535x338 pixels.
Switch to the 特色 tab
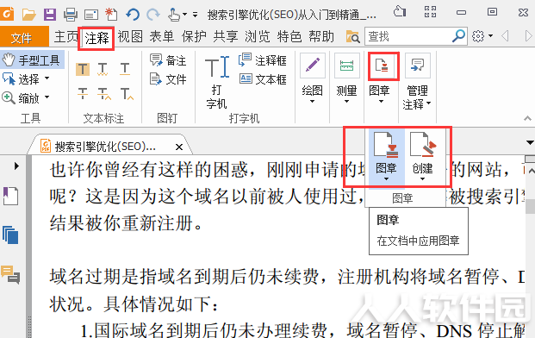coord(289,36)
